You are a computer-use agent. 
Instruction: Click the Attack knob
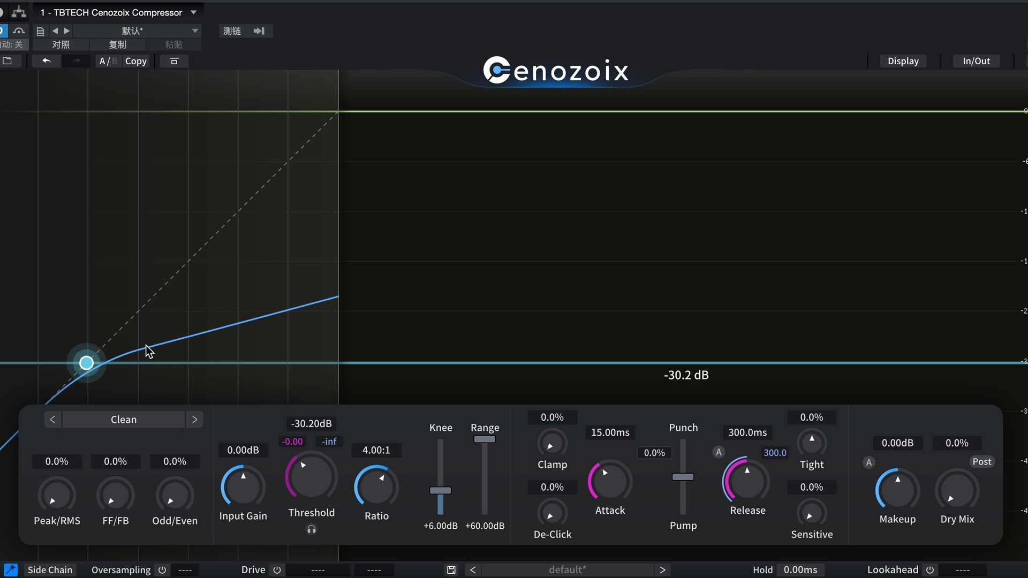tap(610, 481)
